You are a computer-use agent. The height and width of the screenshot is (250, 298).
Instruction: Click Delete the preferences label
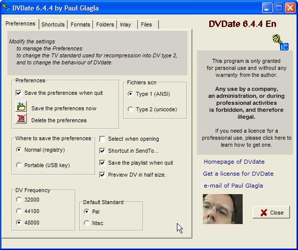click(x=59, y=120)
